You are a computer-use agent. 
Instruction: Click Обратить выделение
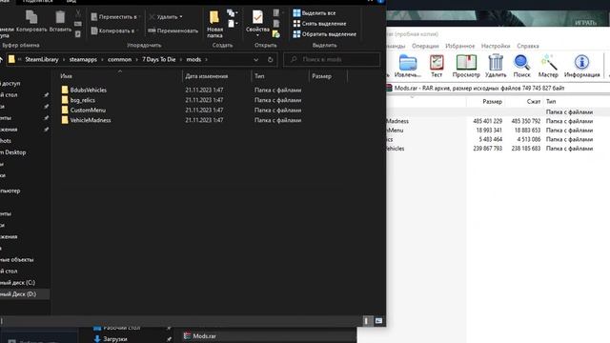pos(324,34)
